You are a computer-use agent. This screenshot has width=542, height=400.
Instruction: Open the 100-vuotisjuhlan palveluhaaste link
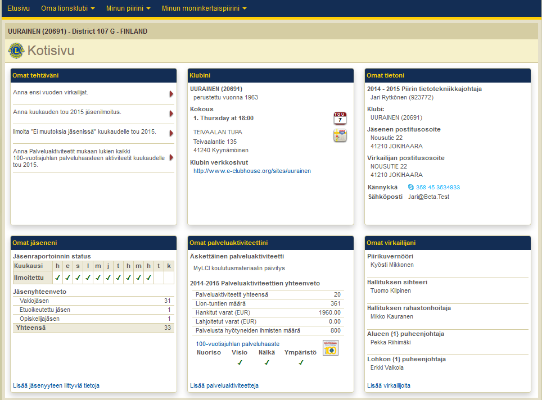tap(237, 344)
